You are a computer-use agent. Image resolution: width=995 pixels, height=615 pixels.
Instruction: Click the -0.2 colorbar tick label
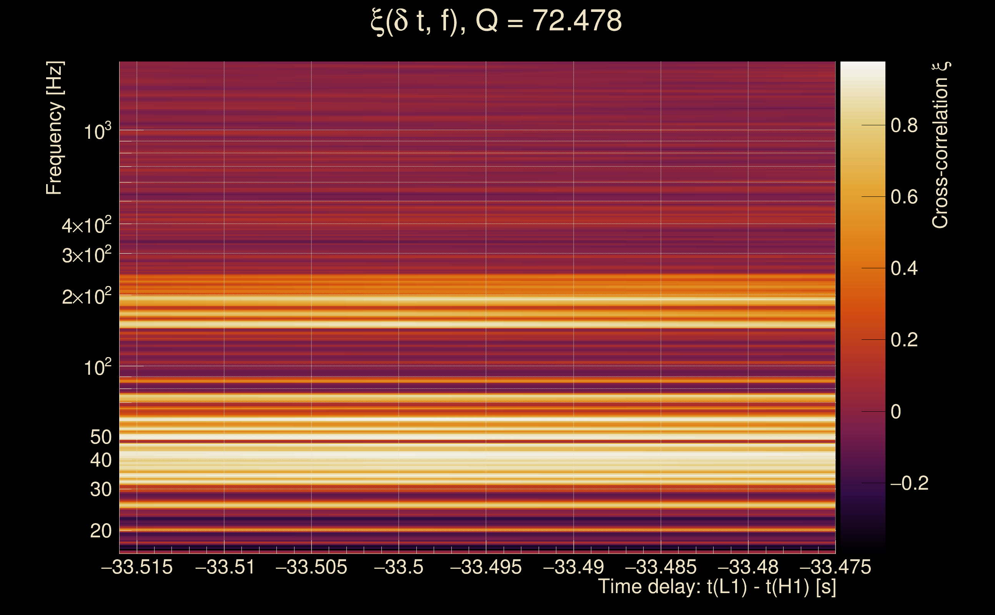point(909,483)
